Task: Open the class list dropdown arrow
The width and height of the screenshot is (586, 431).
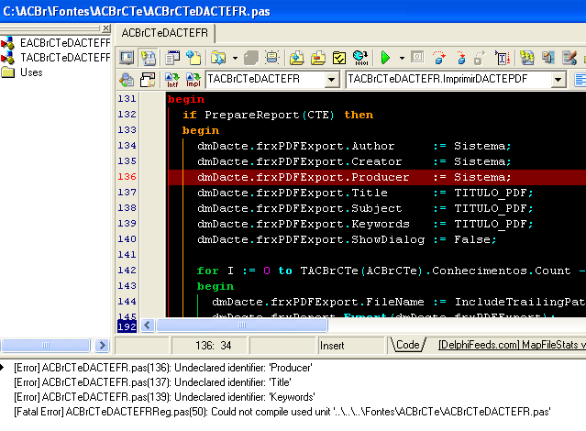Action: [x=331, y=80]
